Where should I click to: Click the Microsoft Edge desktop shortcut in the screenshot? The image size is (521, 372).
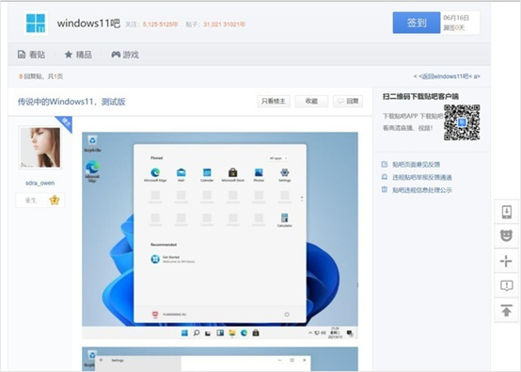coord(92,170)
